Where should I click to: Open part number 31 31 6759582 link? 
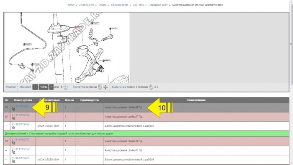(x=21, y=115)
